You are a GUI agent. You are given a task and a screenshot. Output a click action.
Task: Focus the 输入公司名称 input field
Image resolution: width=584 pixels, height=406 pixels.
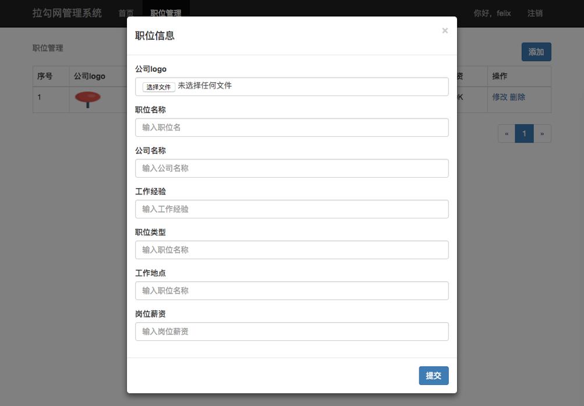[291, 168]
